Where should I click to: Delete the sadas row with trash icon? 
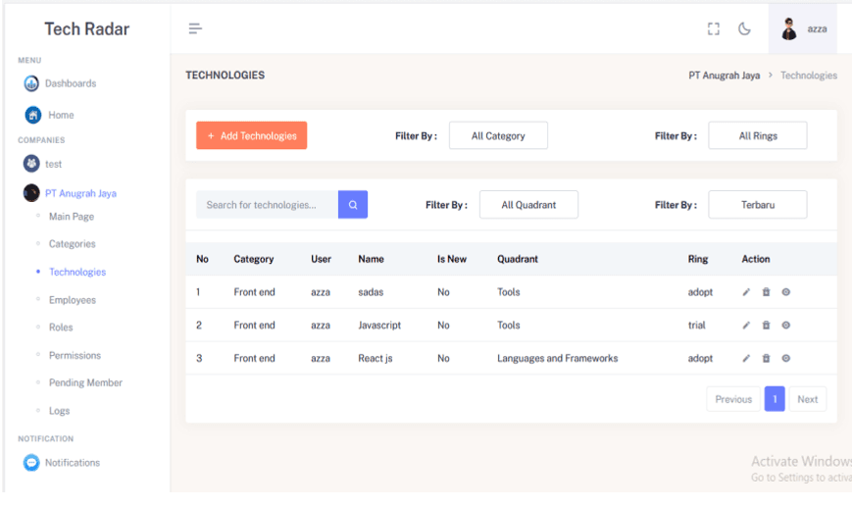[766, 292]
